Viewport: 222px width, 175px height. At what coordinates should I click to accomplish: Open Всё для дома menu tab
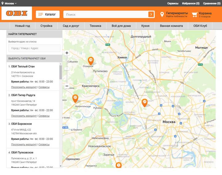[121, 26]
